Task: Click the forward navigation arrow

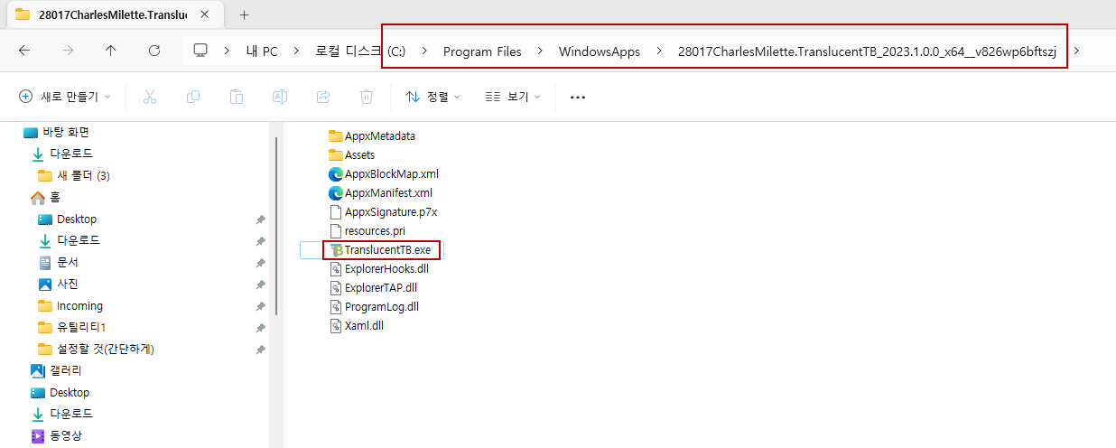Action: tap(68, 51)
